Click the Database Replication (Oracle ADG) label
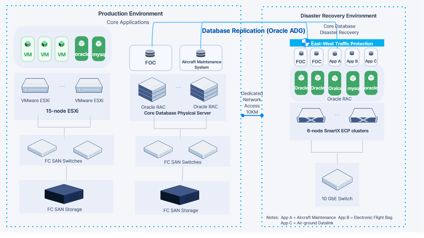 pyautogui.click(x=254, y=31)
